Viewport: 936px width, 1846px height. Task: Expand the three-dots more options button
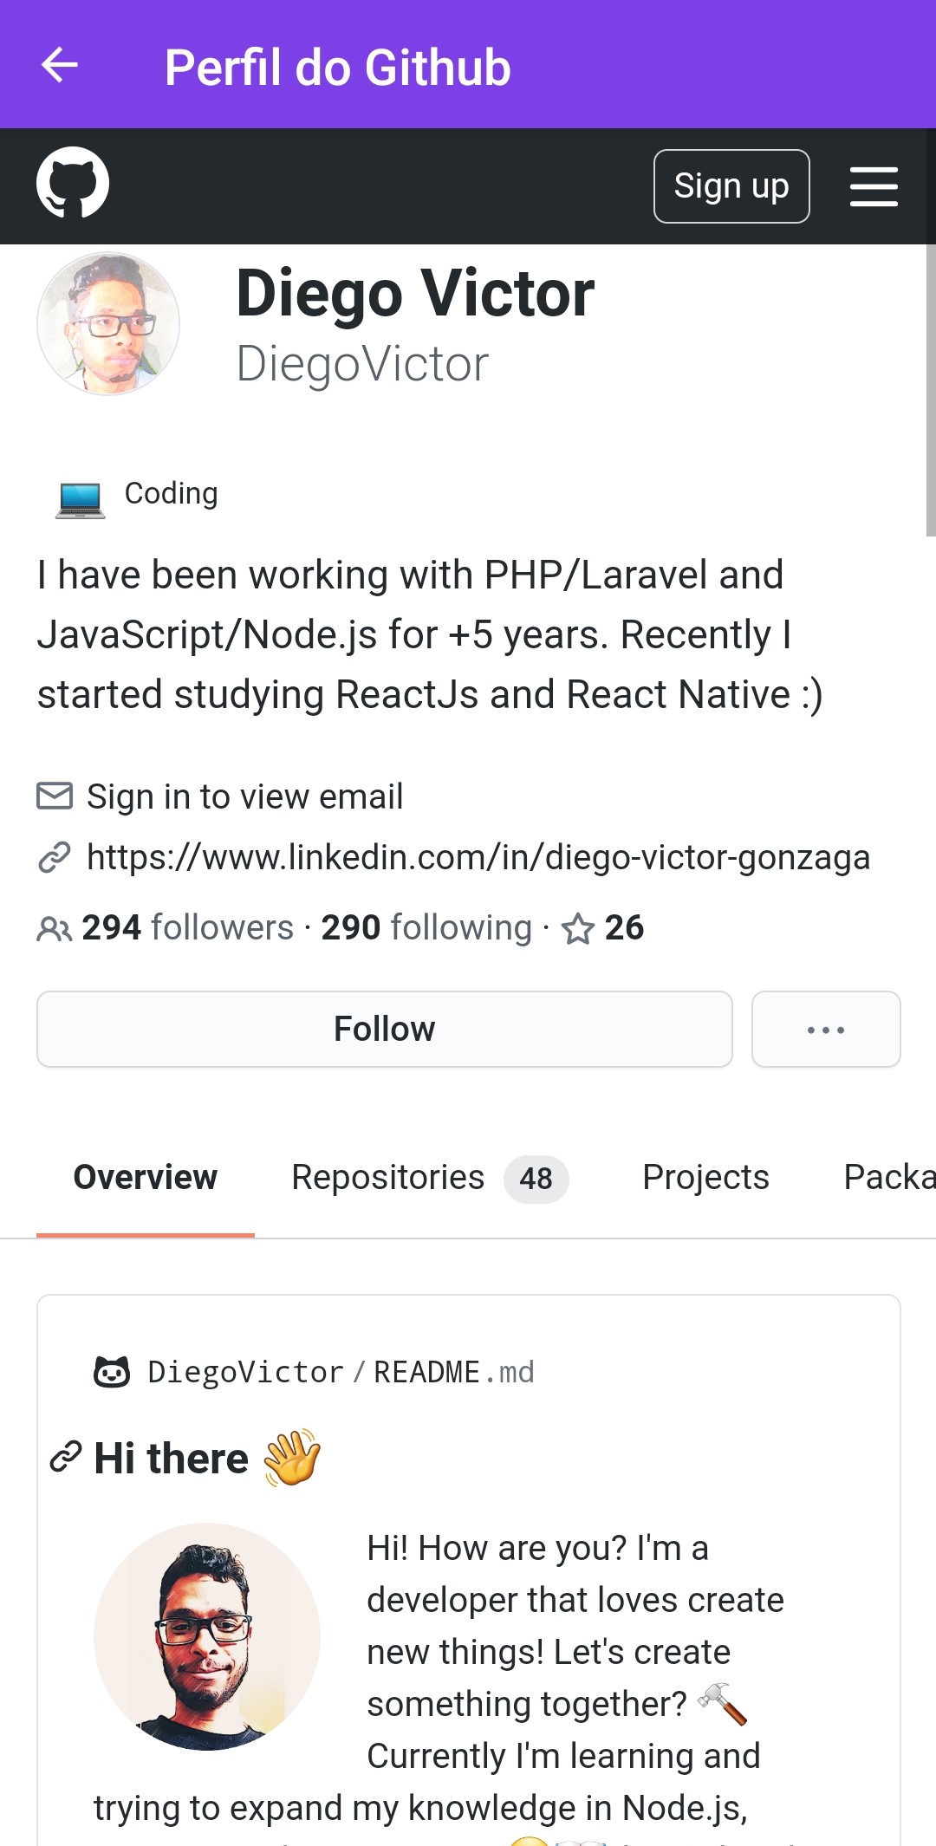point(826,1029)
